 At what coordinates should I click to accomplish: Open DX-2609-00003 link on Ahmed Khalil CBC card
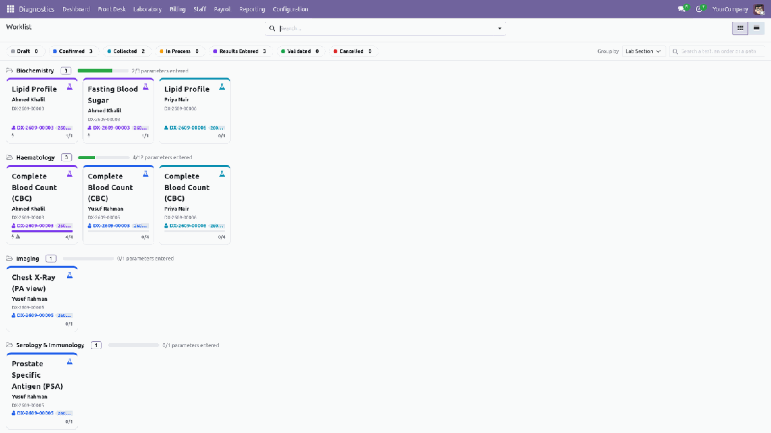tap(35, 226)
